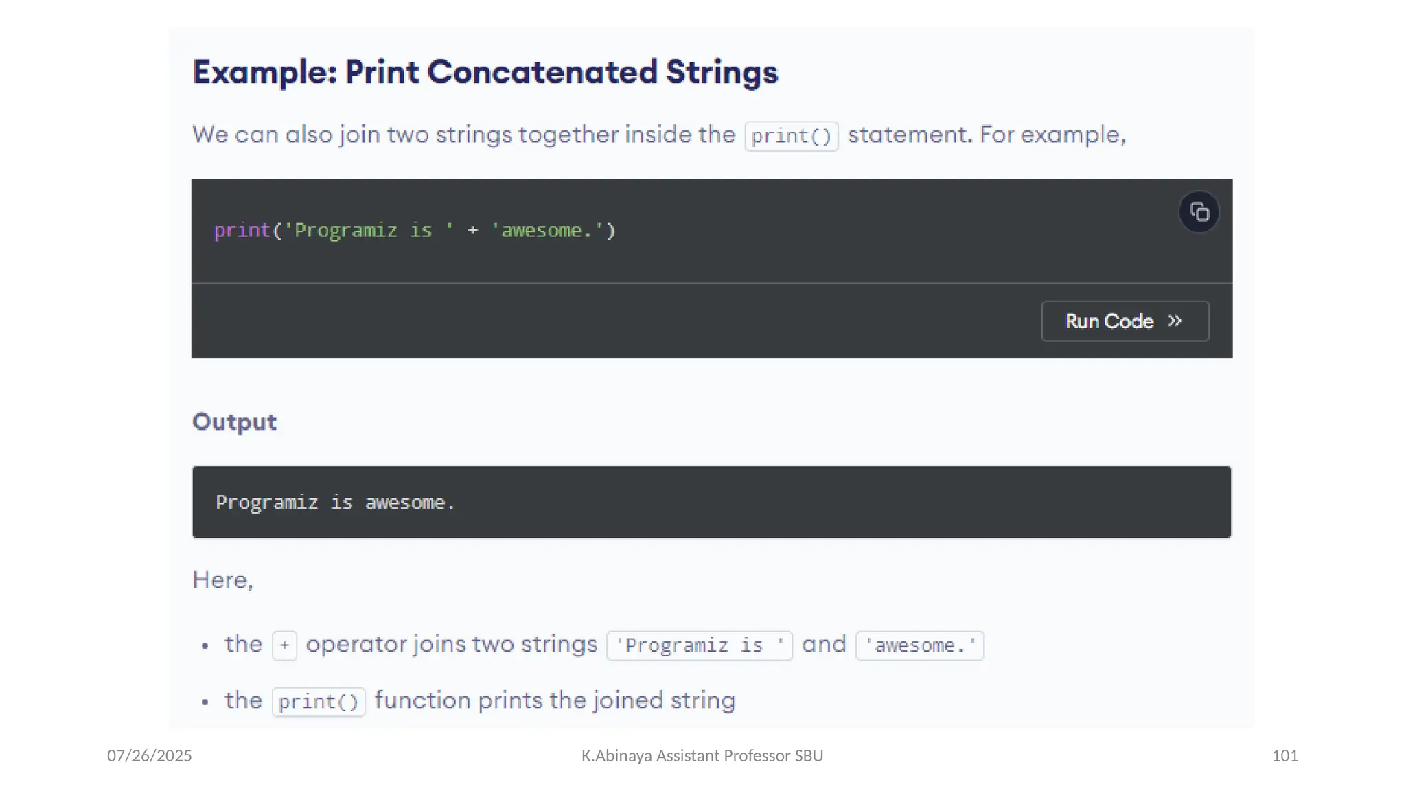Click the Output heading
Image resolution: width=1406 pixels, height=791 pixels.
234,422
